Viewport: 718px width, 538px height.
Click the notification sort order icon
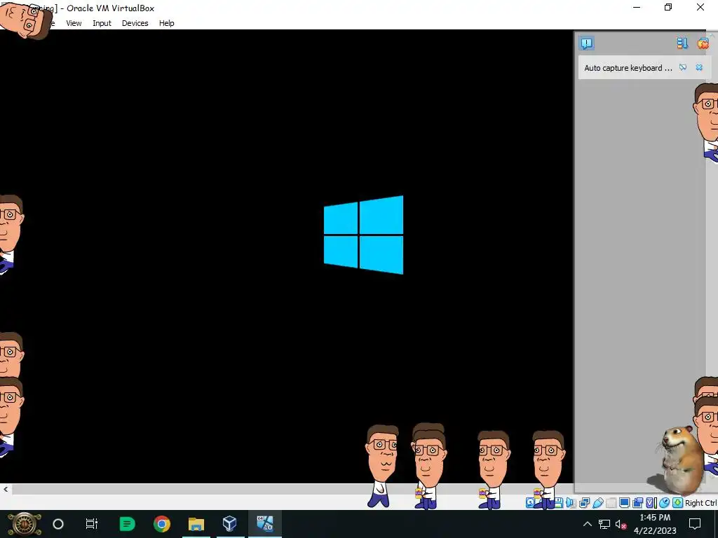point(682,43)
